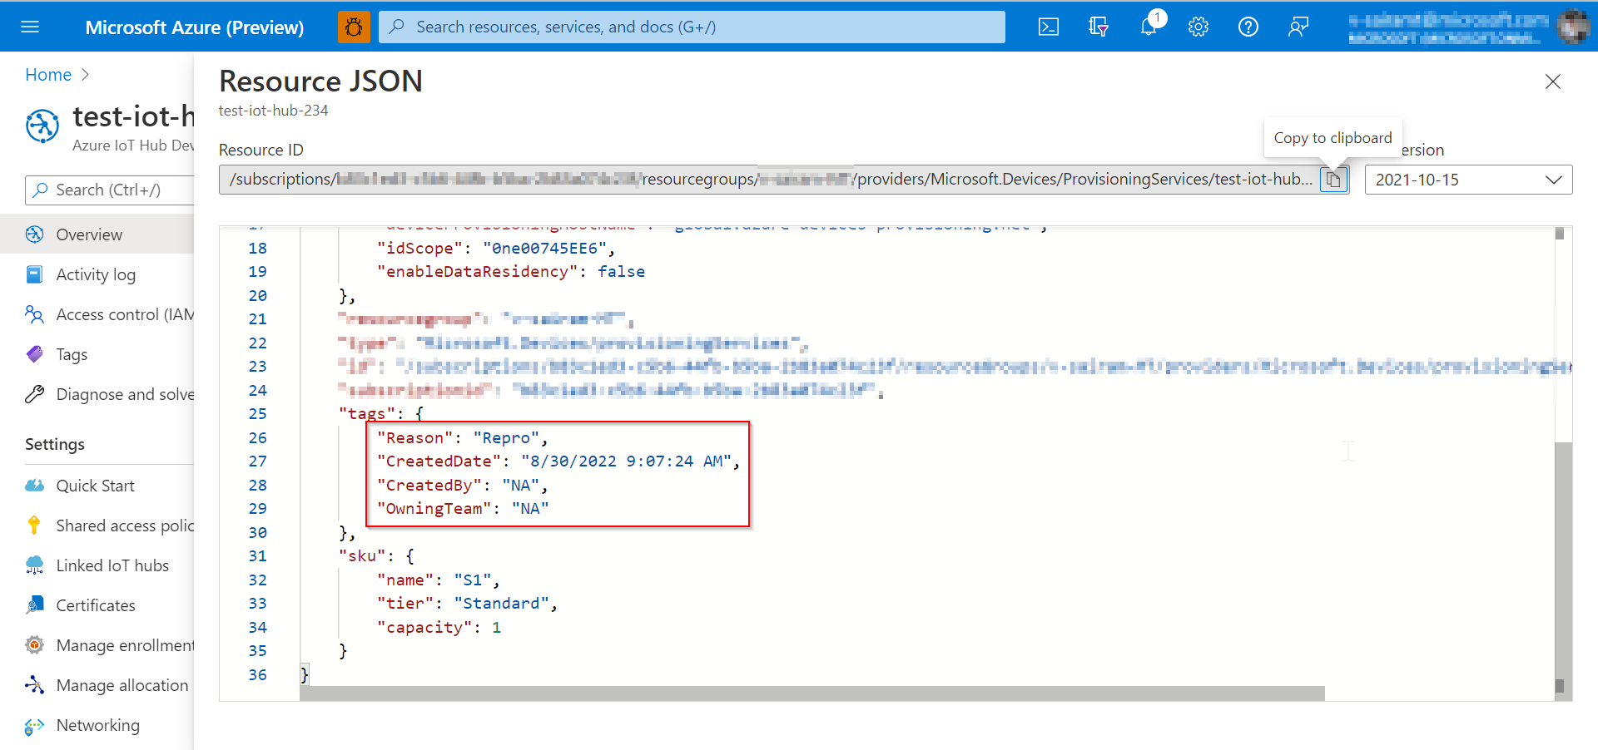1598x750 pixels.
Task: Click the Overview icon in sidebar
Action: point(34,234)
